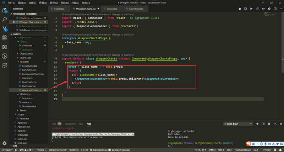Open AreaCharts.tsx in the file tree
Image resolution: width=284 pixels, height=152 pixels.
pyautogui.click(x=29, y=66)
